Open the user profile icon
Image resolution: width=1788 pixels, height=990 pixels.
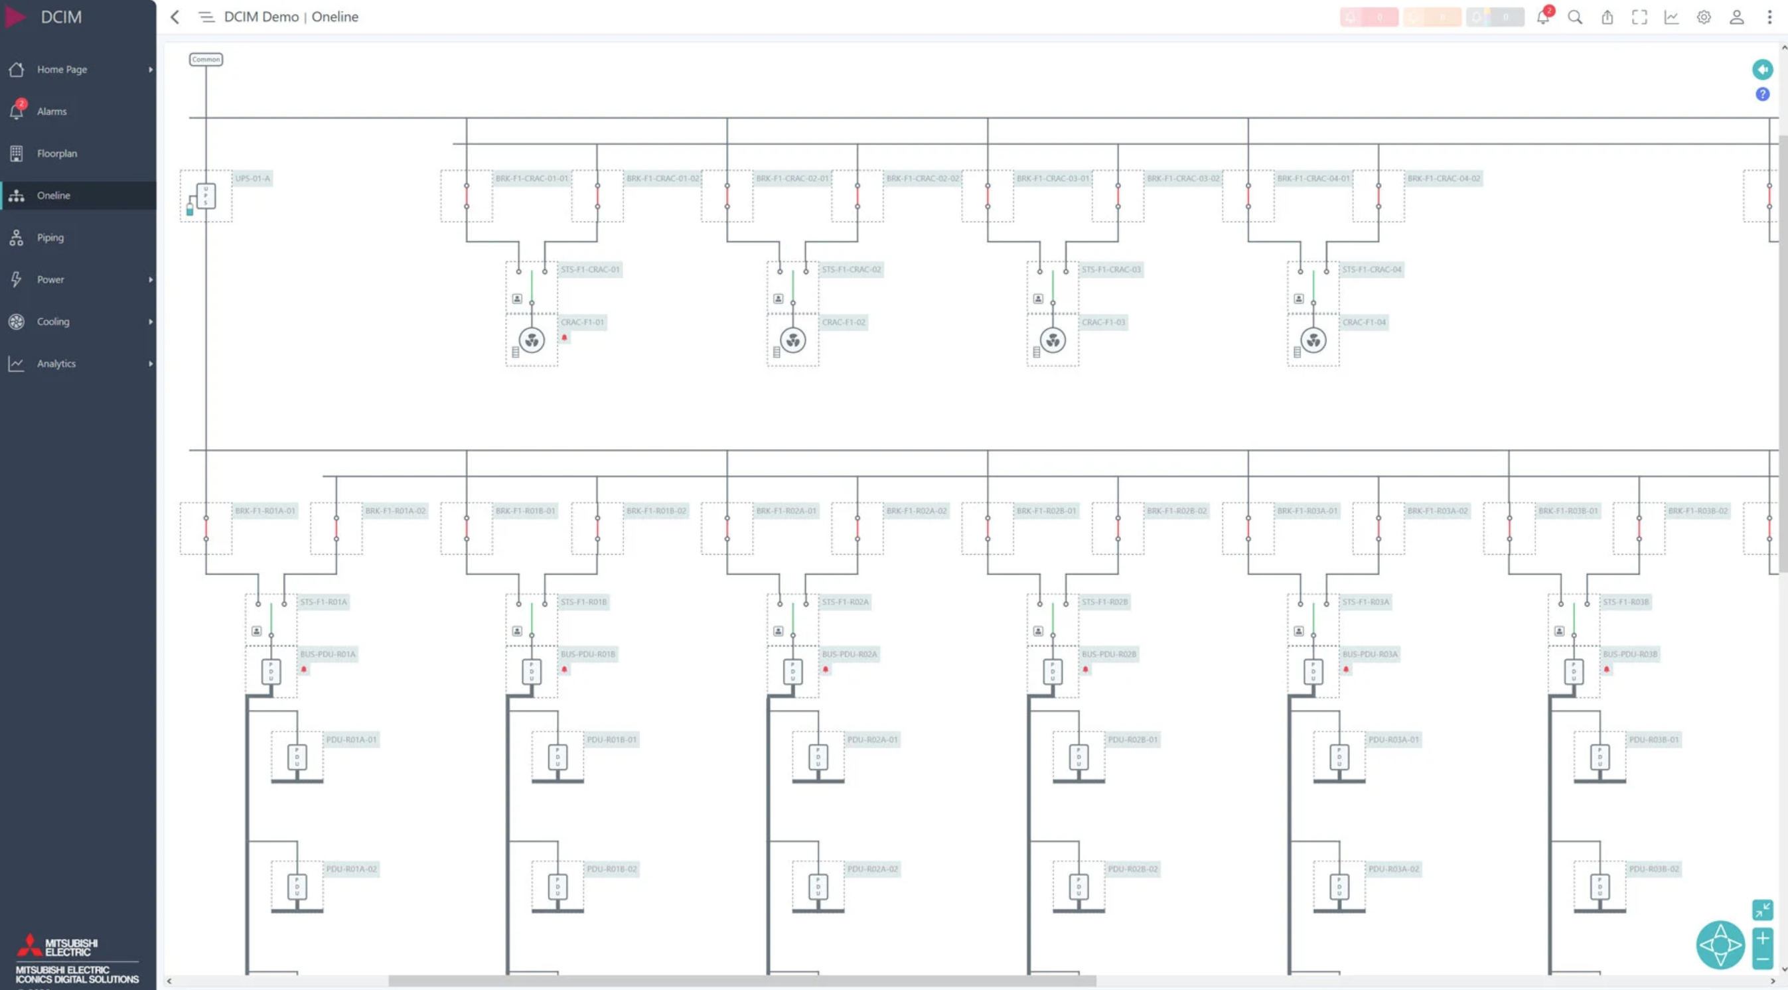(1737, 17)
